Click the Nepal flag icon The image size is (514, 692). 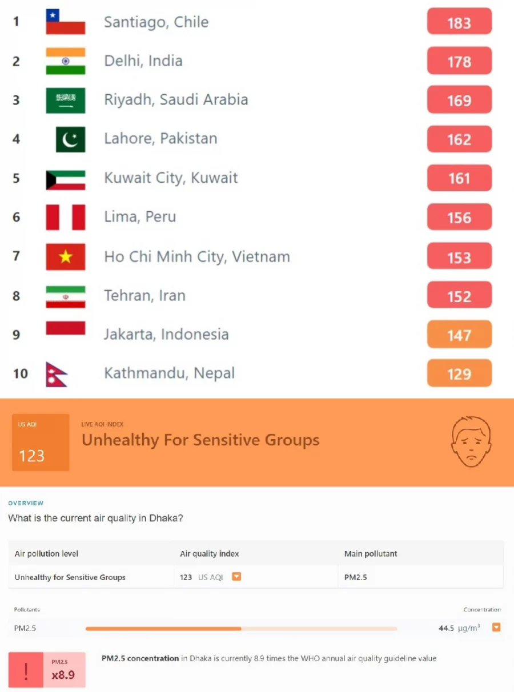tap(57, 374)
